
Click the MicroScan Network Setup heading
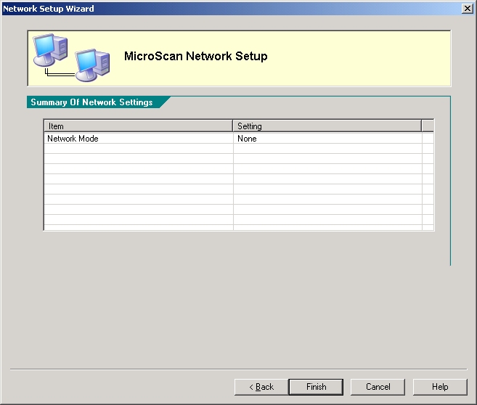click(195, 57)
